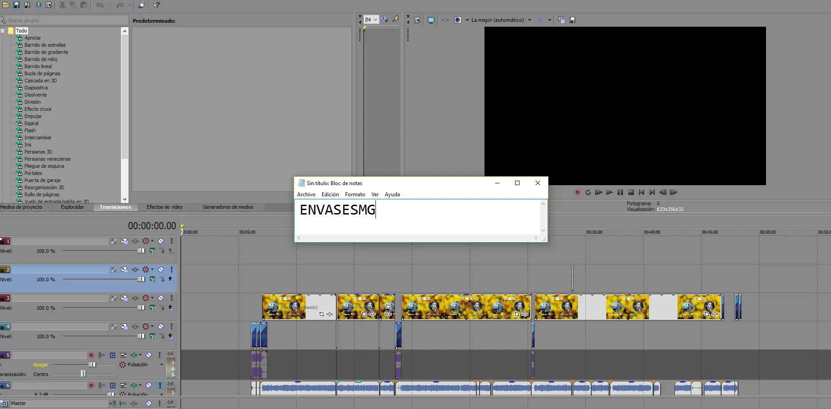Open Formato menu in Bloc de notas
Image resolution: width=831 pixels, height=409 pixels.
pos(355,194)
